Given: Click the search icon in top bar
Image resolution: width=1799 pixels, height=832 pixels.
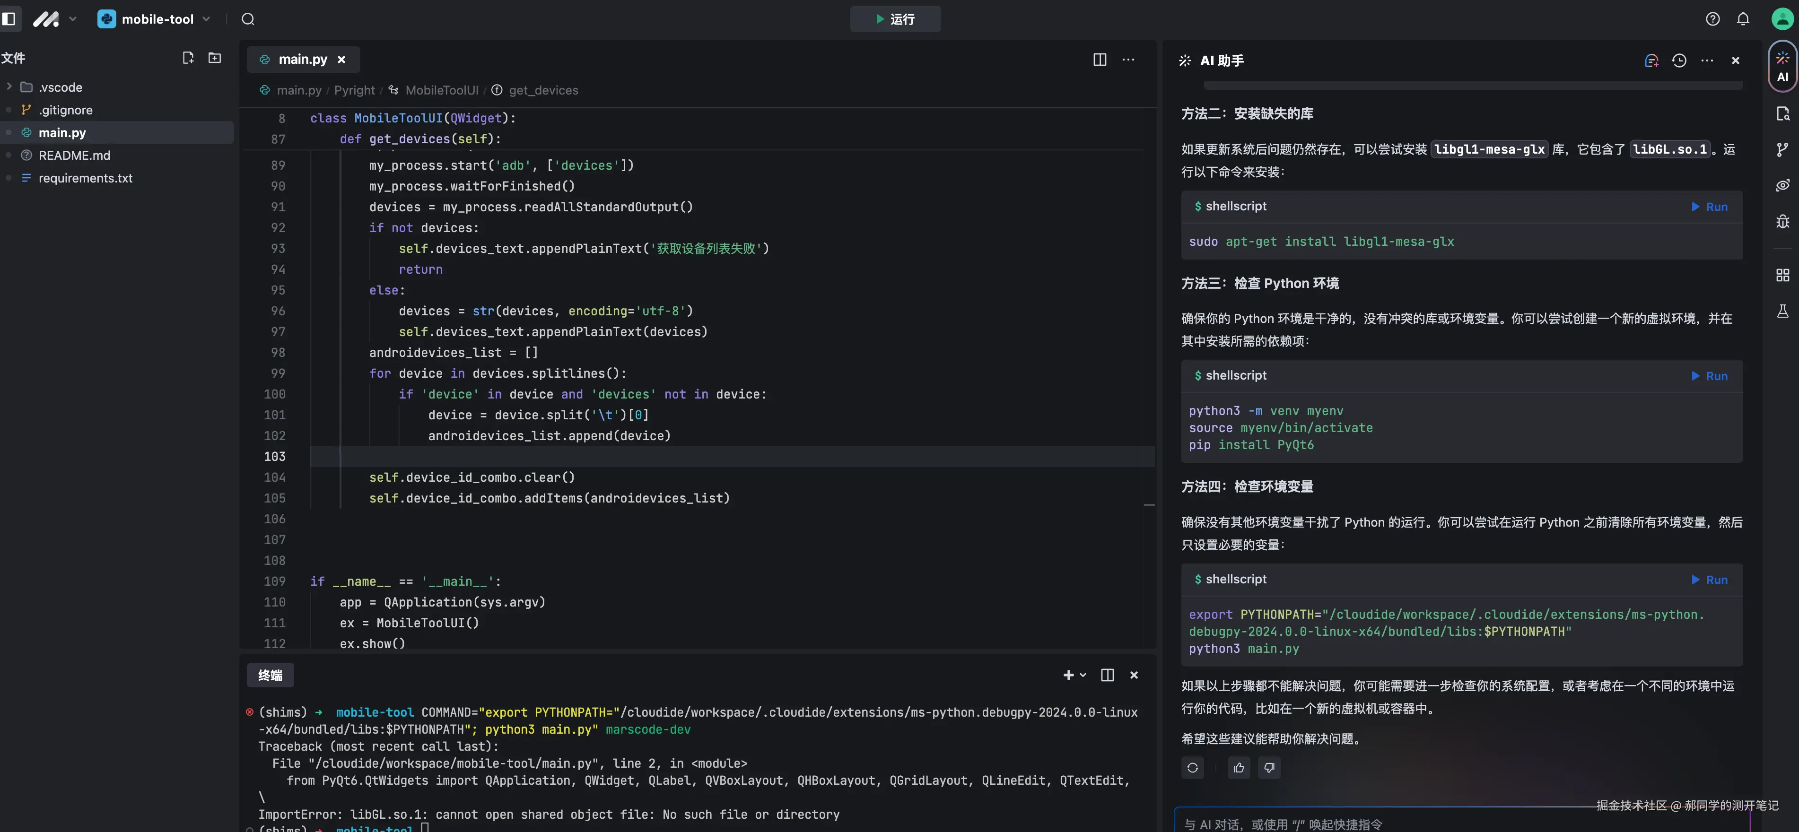Looking at the screenshot, I should coord(248,19).
